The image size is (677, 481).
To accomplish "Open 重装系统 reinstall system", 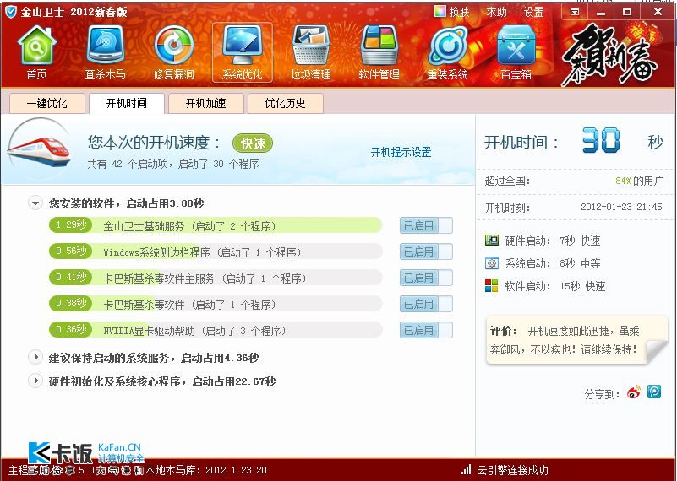I will 448,52.
